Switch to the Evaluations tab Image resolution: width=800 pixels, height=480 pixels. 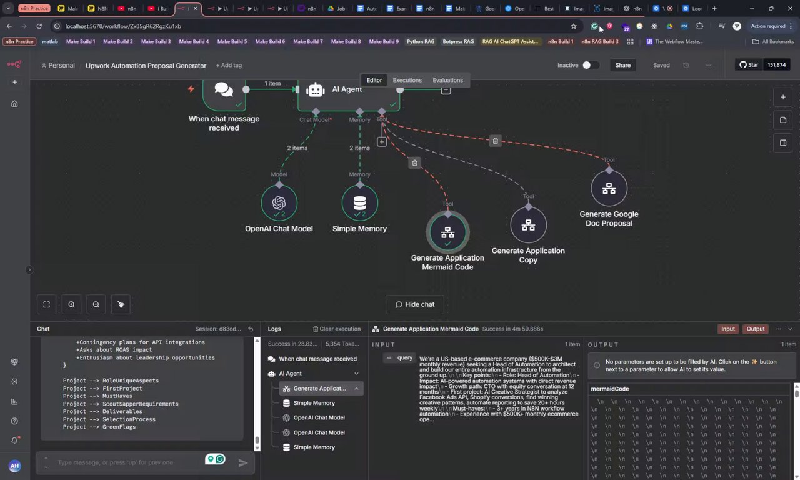(x=447, y=80)
